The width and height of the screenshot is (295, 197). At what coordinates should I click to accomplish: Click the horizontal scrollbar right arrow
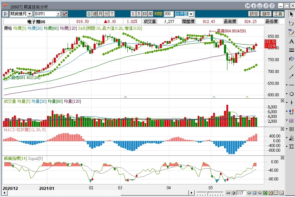click(192, 193)
